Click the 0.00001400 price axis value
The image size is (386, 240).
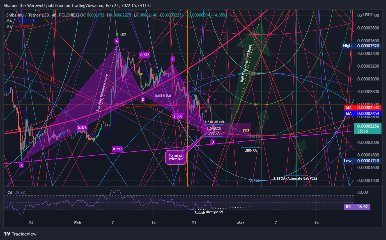pyautogui.click(x=368, y=180)
